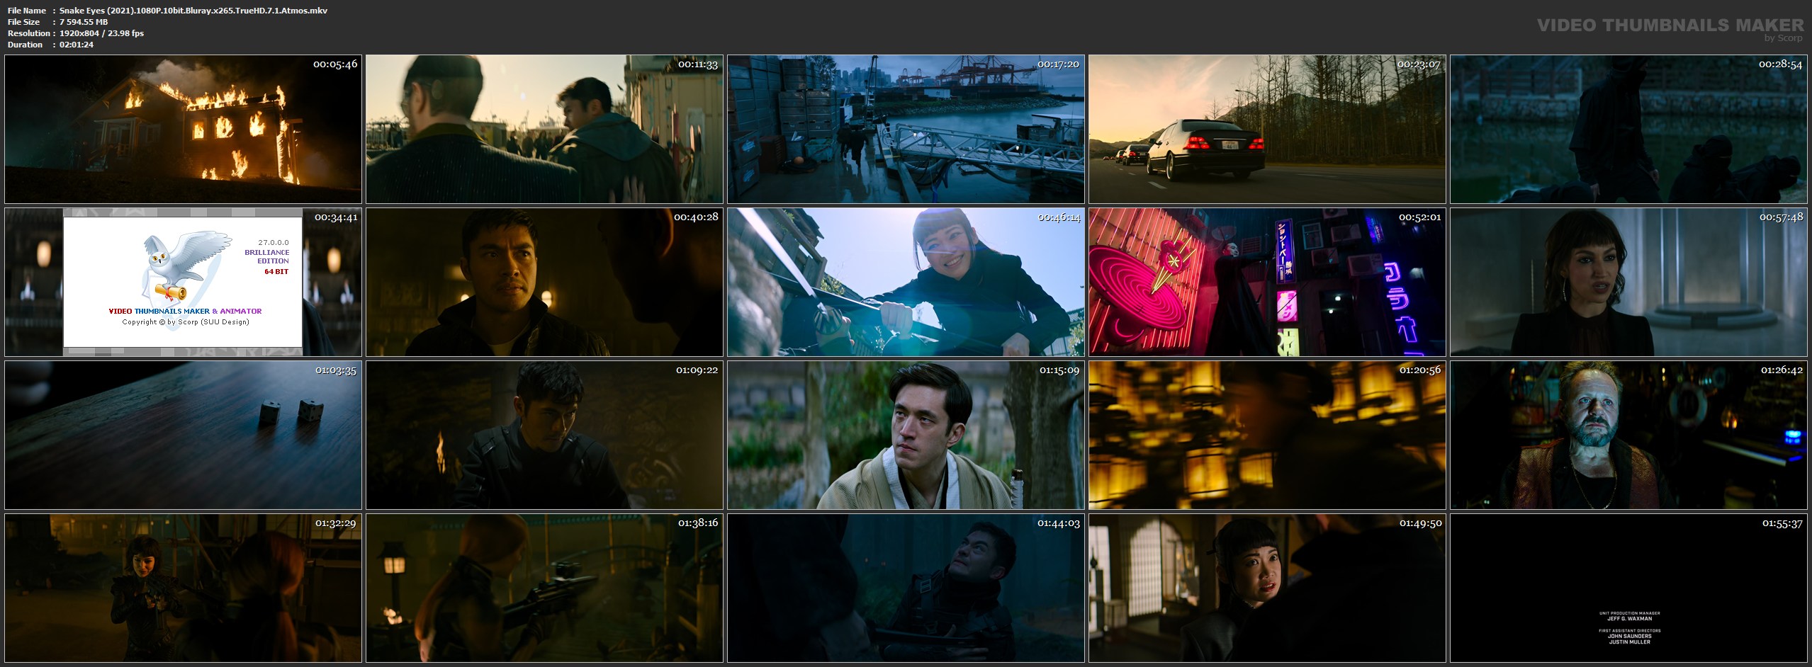Click the end credits thumbnail at 01:55:37

pyautogui.click(x=1628, y=588)
